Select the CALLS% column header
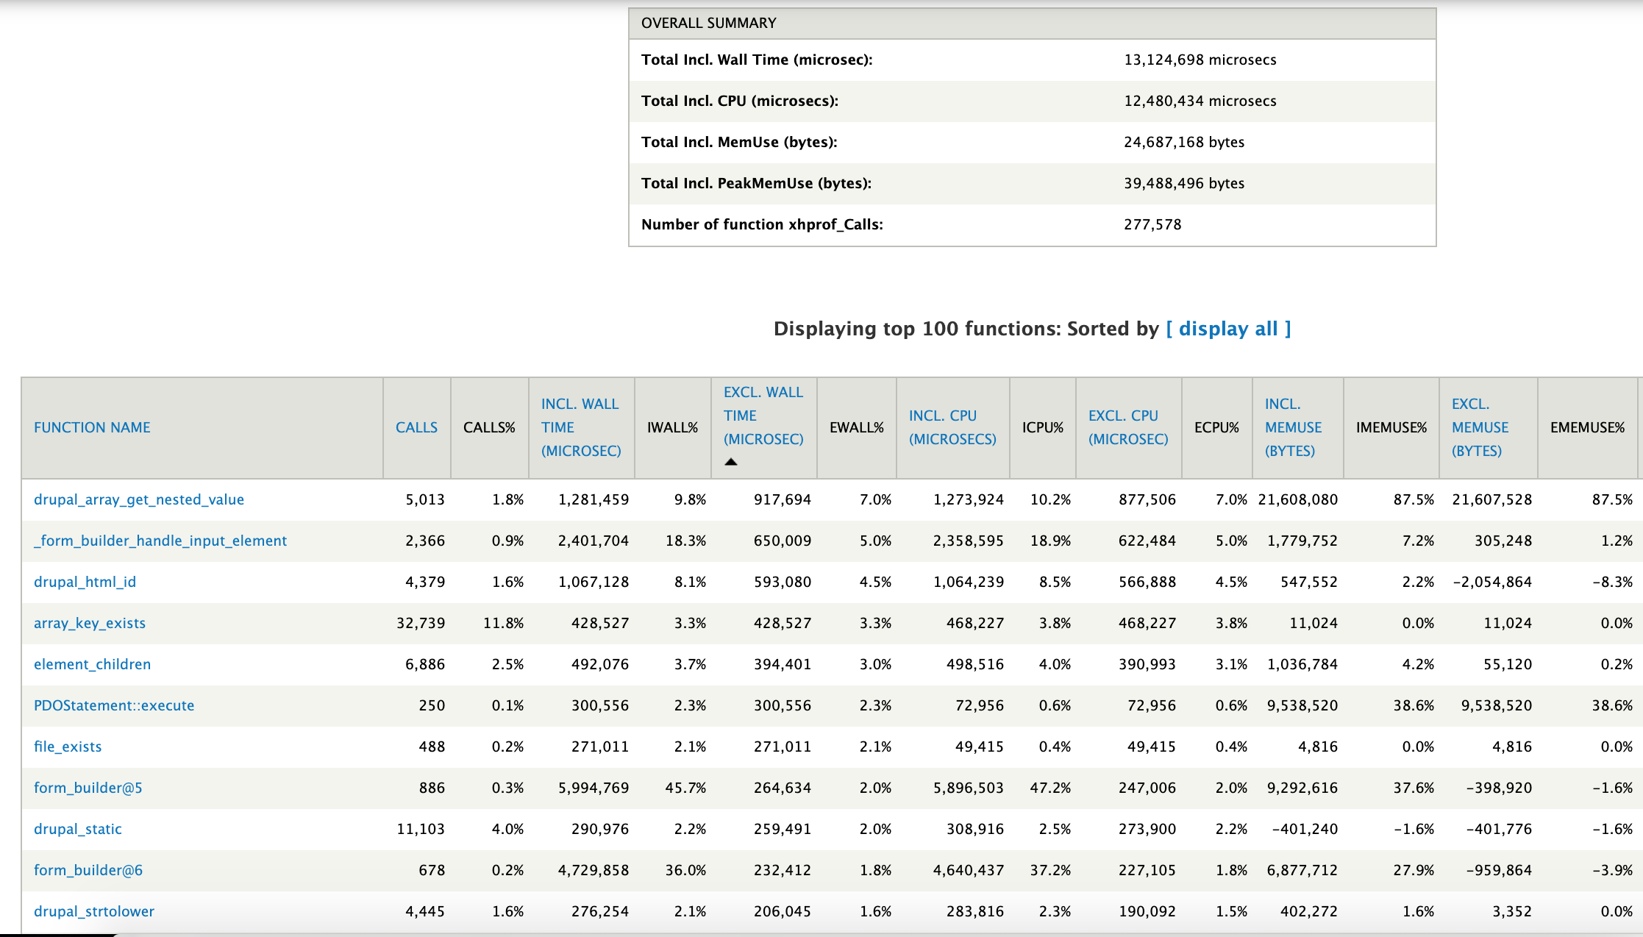 [x=489, y=427]
